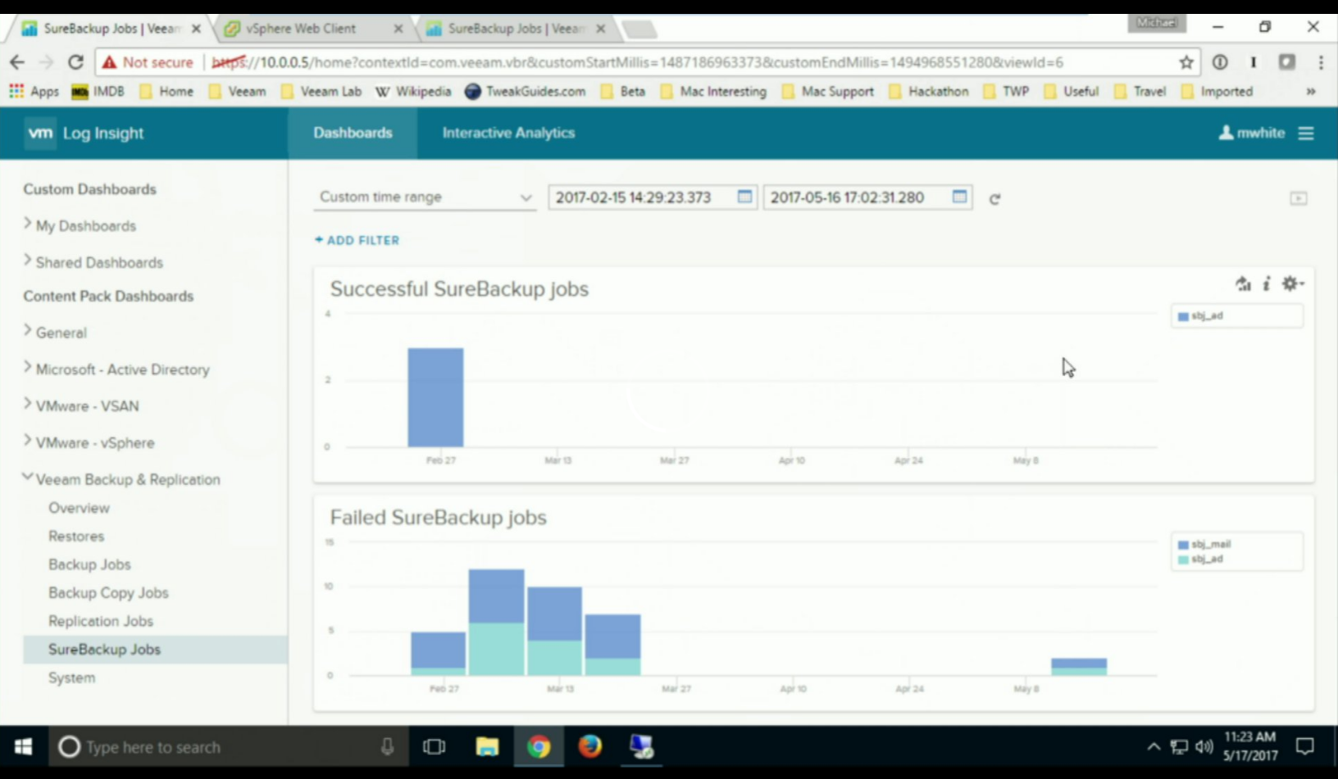Open the Apps shortcut in the bookmarks bar
The width and height of the screenshot is (1338, 779).
(x=34, y=91)
